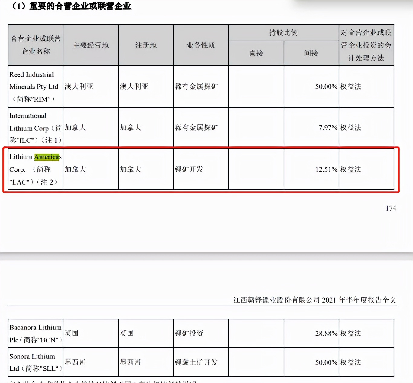413x383 pixels.
Task: Click the 28.88% value for Bacanora
Action: pyautogui.click(x=326, y=333)
